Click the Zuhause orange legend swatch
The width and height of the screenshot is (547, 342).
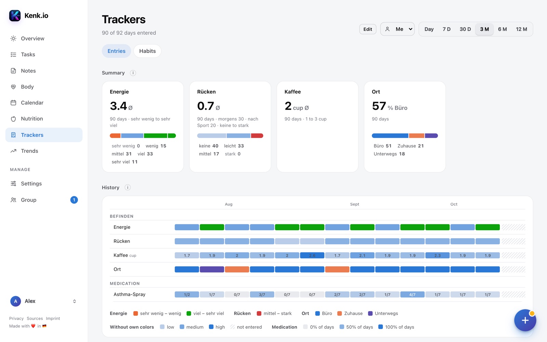(x=339, y=313)
